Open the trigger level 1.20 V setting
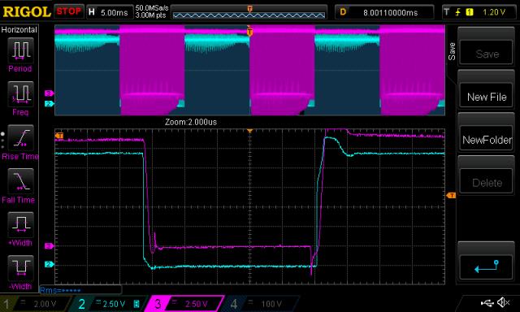 pyautogui.click(x=479, y=12)
